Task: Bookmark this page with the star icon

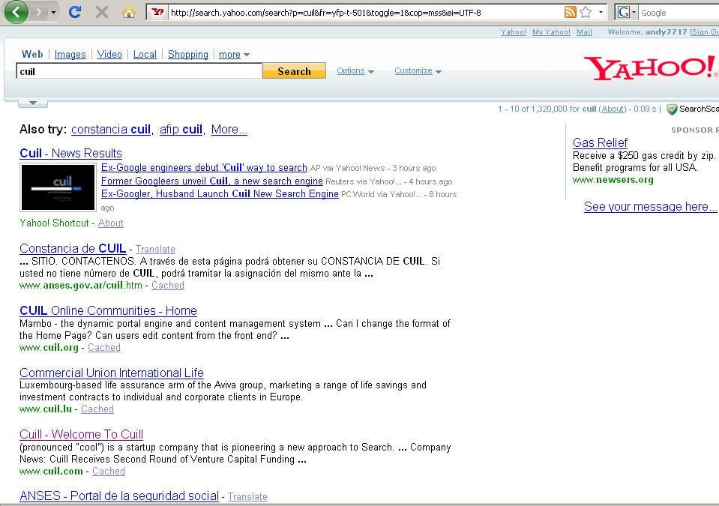Action: point(586,13)
